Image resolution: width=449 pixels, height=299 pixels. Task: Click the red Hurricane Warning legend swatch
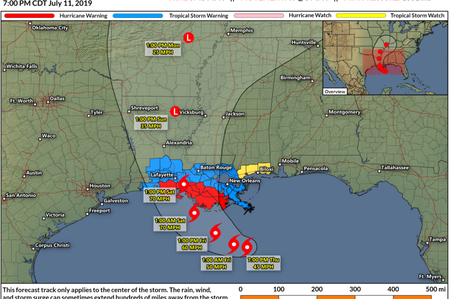[x=30, y=16]
